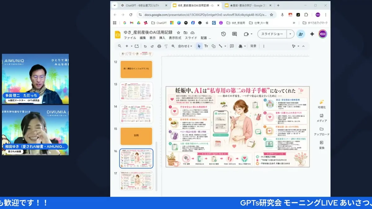Open the 可視化 side panel tool
This screenshot has width=372, height=209.
pyautogui.click(x=321, y=104)
